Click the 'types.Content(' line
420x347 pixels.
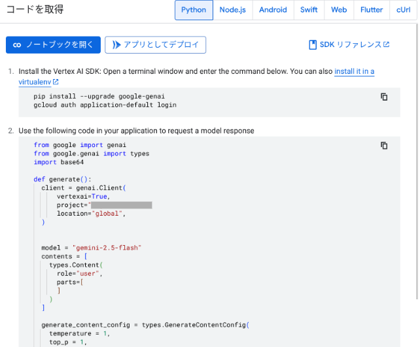76,265
